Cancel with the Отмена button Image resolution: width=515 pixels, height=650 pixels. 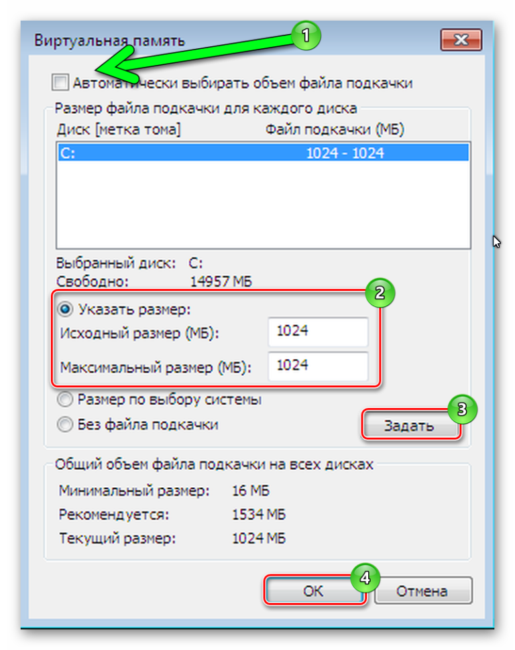click(423, 591)
